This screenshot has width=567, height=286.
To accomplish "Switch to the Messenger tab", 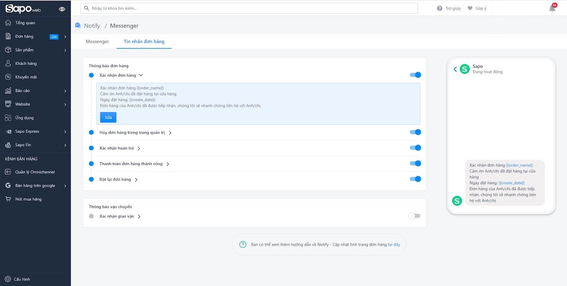I will coord(97,41).
